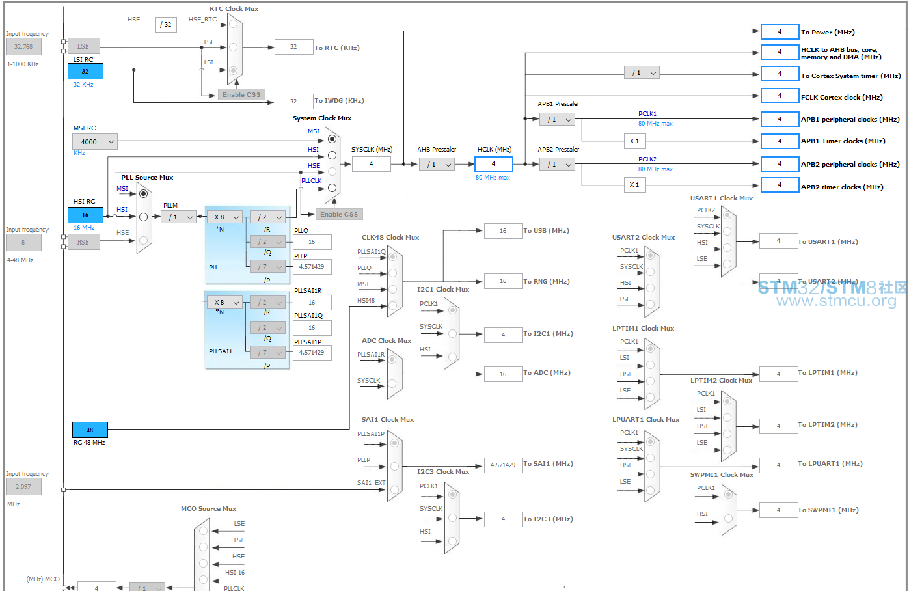Click the To USB (MHz) value box
The image size is (909, 591).
point(504,231)
